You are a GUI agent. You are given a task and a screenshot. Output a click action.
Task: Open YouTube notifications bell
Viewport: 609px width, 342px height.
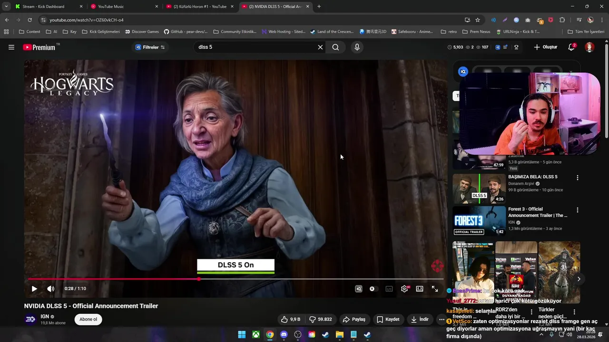coord(571,47)
